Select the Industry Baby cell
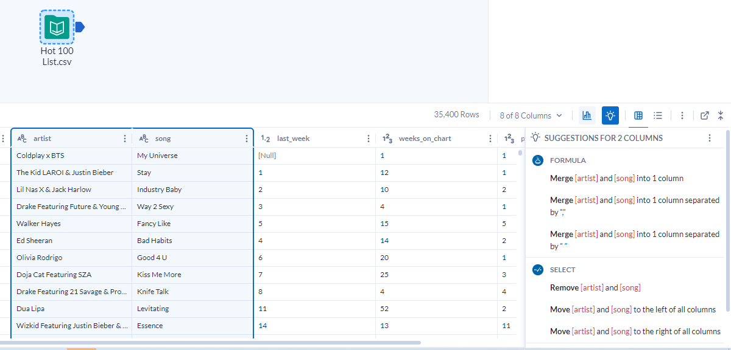This screenshot has height=350, width=731. point(193,190)
